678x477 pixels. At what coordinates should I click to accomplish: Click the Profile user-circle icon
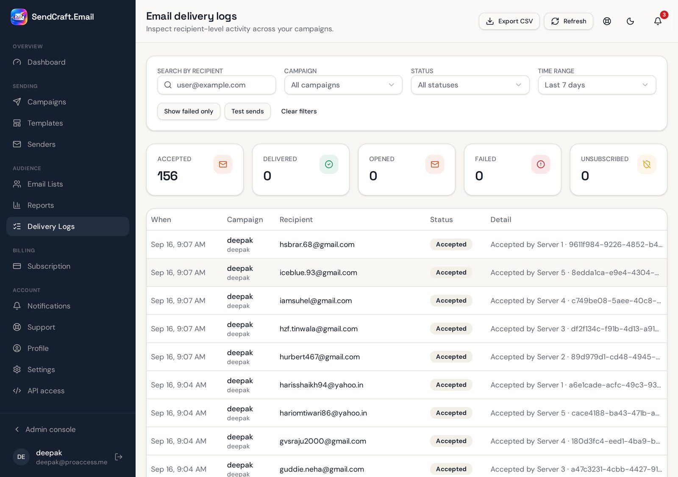pyautogui.click(x=17, y=348)
